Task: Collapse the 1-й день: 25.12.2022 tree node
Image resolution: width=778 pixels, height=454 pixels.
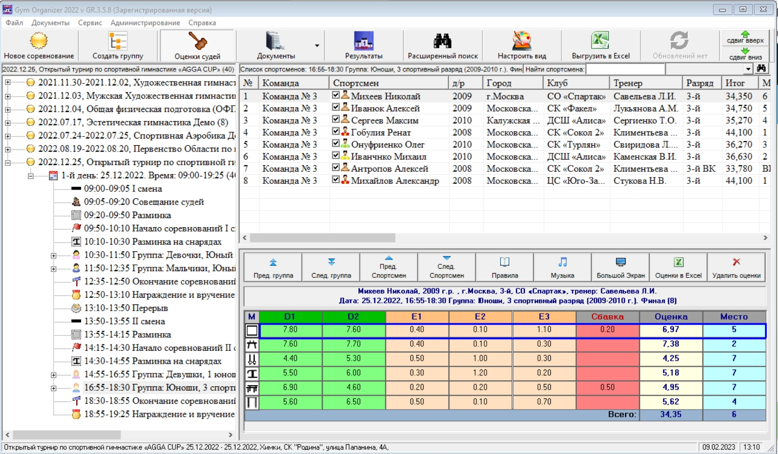Action: (x=30, y=176)
